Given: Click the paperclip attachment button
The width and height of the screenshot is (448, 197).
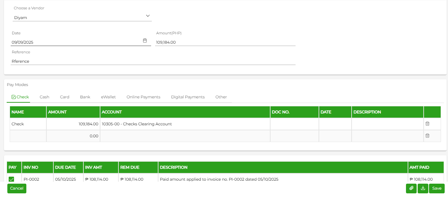Looking at the screenshot, I should pos(411,188).
